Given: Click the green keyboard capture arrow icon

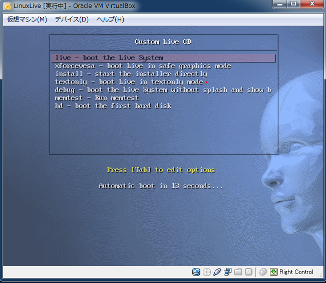Looking at the screenshot, I should 273,272.
